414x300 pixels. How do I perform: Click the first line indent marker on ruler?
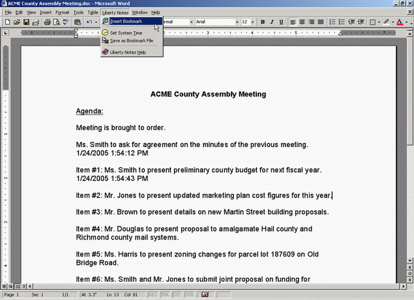point(76,31)
